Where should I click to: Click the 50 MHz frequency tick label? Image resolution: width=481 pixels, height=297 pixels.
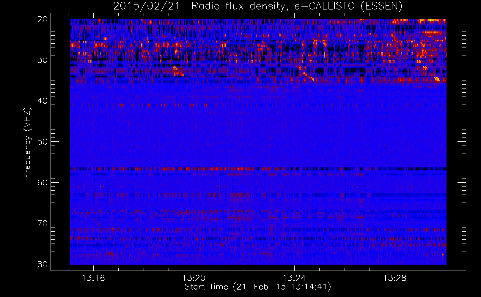pos(43,142)
